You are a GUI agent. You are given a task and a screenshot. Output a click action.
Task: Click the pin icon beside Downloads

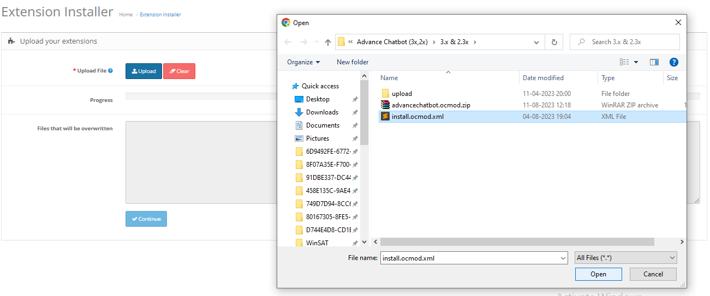tap(355, 112)
